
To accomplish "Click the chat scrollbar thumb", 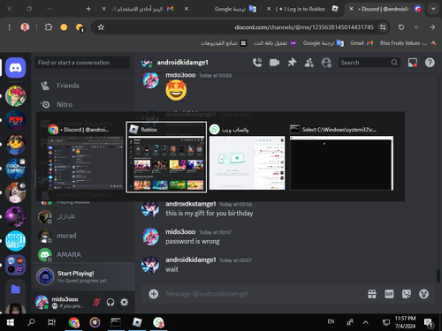I will [x=438, y=275].
